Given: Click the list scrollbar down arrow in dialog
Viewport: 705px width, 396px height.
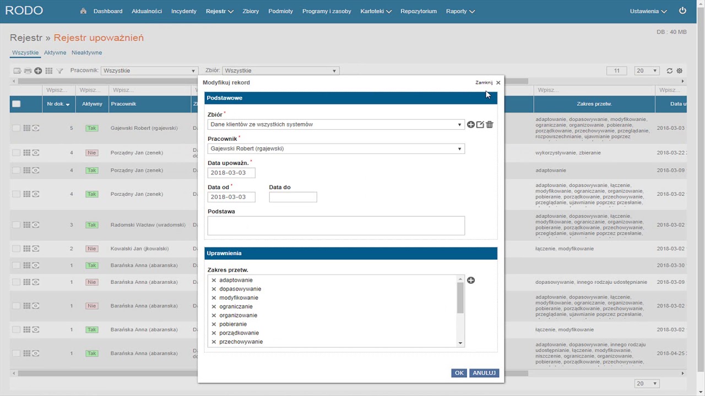Looking at the screenshot, I should 460,343.
